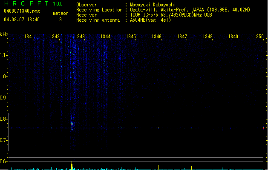Click the 1347 time axis label
The image size is (268, 170).
point(182,37)
